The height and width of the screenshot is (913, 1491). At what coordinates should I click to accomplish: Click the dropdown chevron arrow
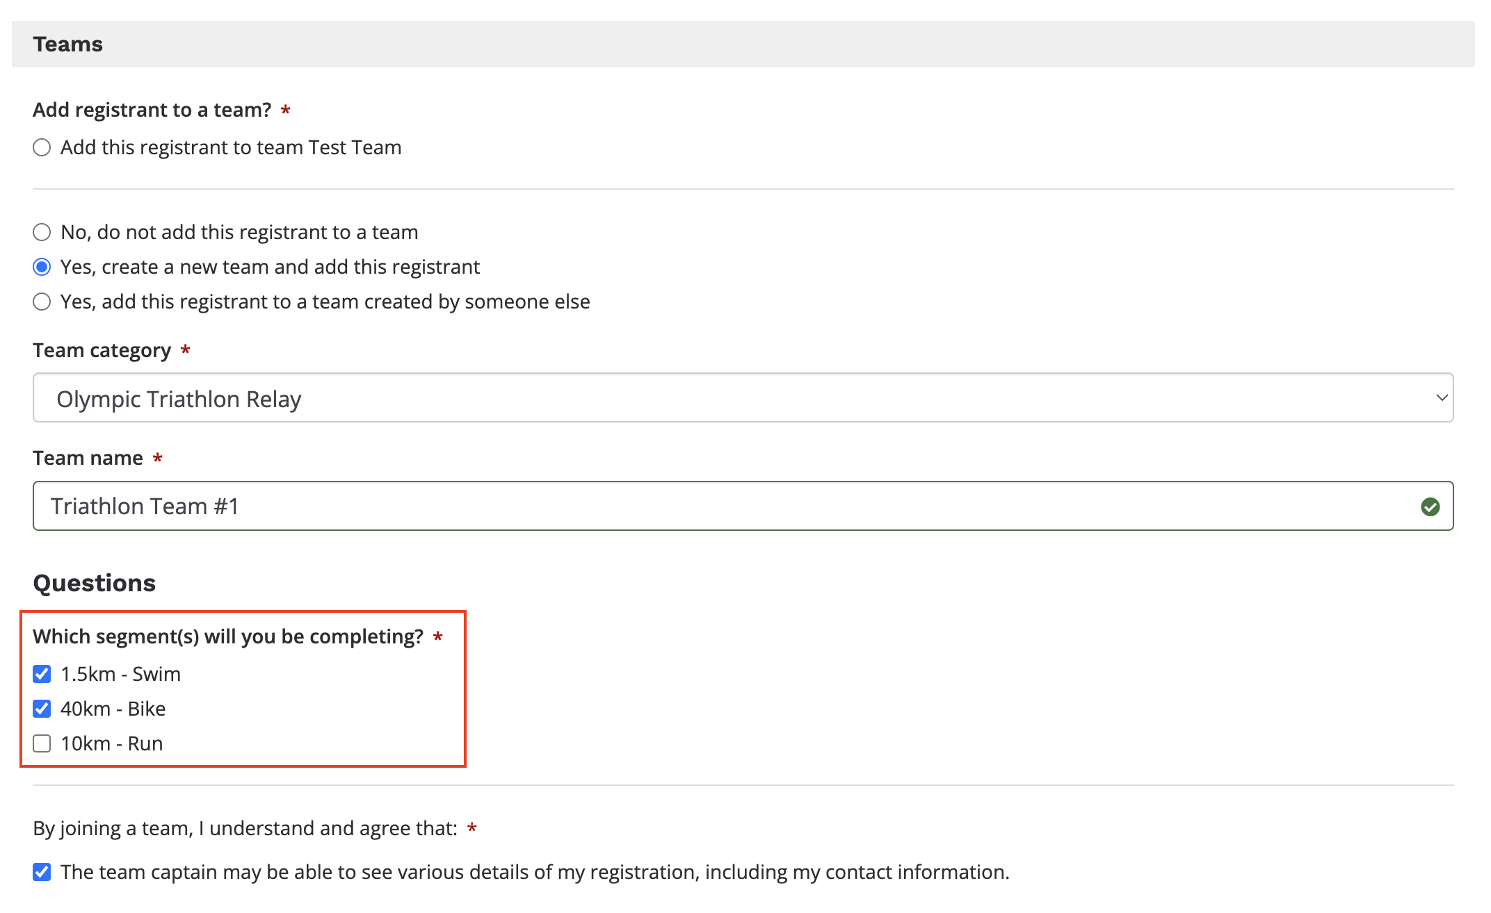tap(1441, 398)
